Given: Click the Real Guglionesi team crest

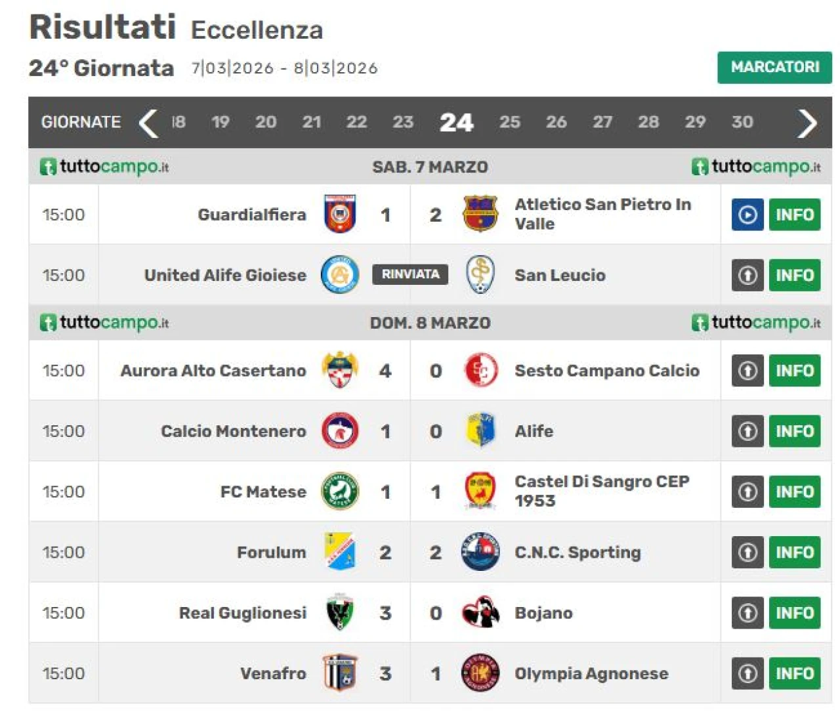Looking at the screenshot, I should click(340, 612).
